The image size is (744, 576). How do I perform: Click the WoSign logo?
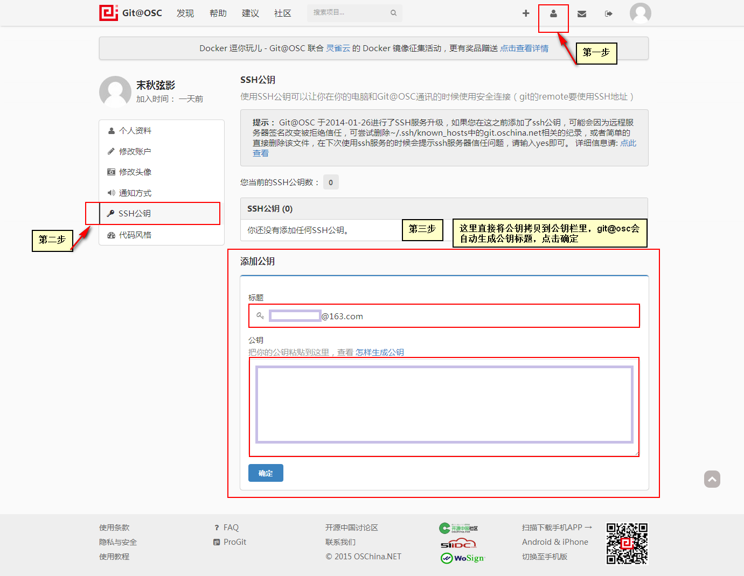(463, 558)
